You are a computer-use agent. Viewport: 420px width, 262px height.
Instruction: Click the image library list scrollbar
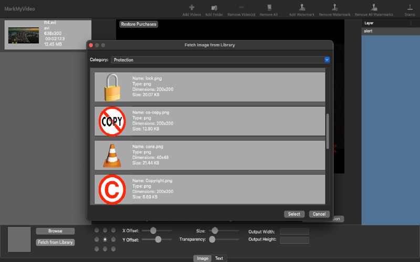(x=327, y=132)
